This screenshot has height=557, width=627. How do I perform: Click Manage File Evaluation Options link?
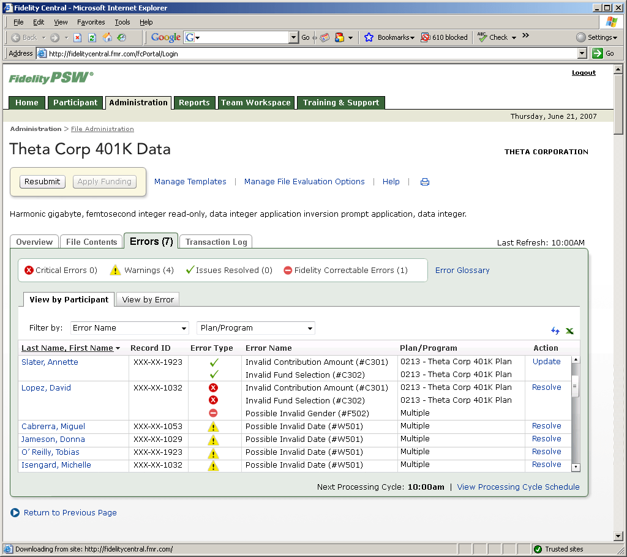304,182
